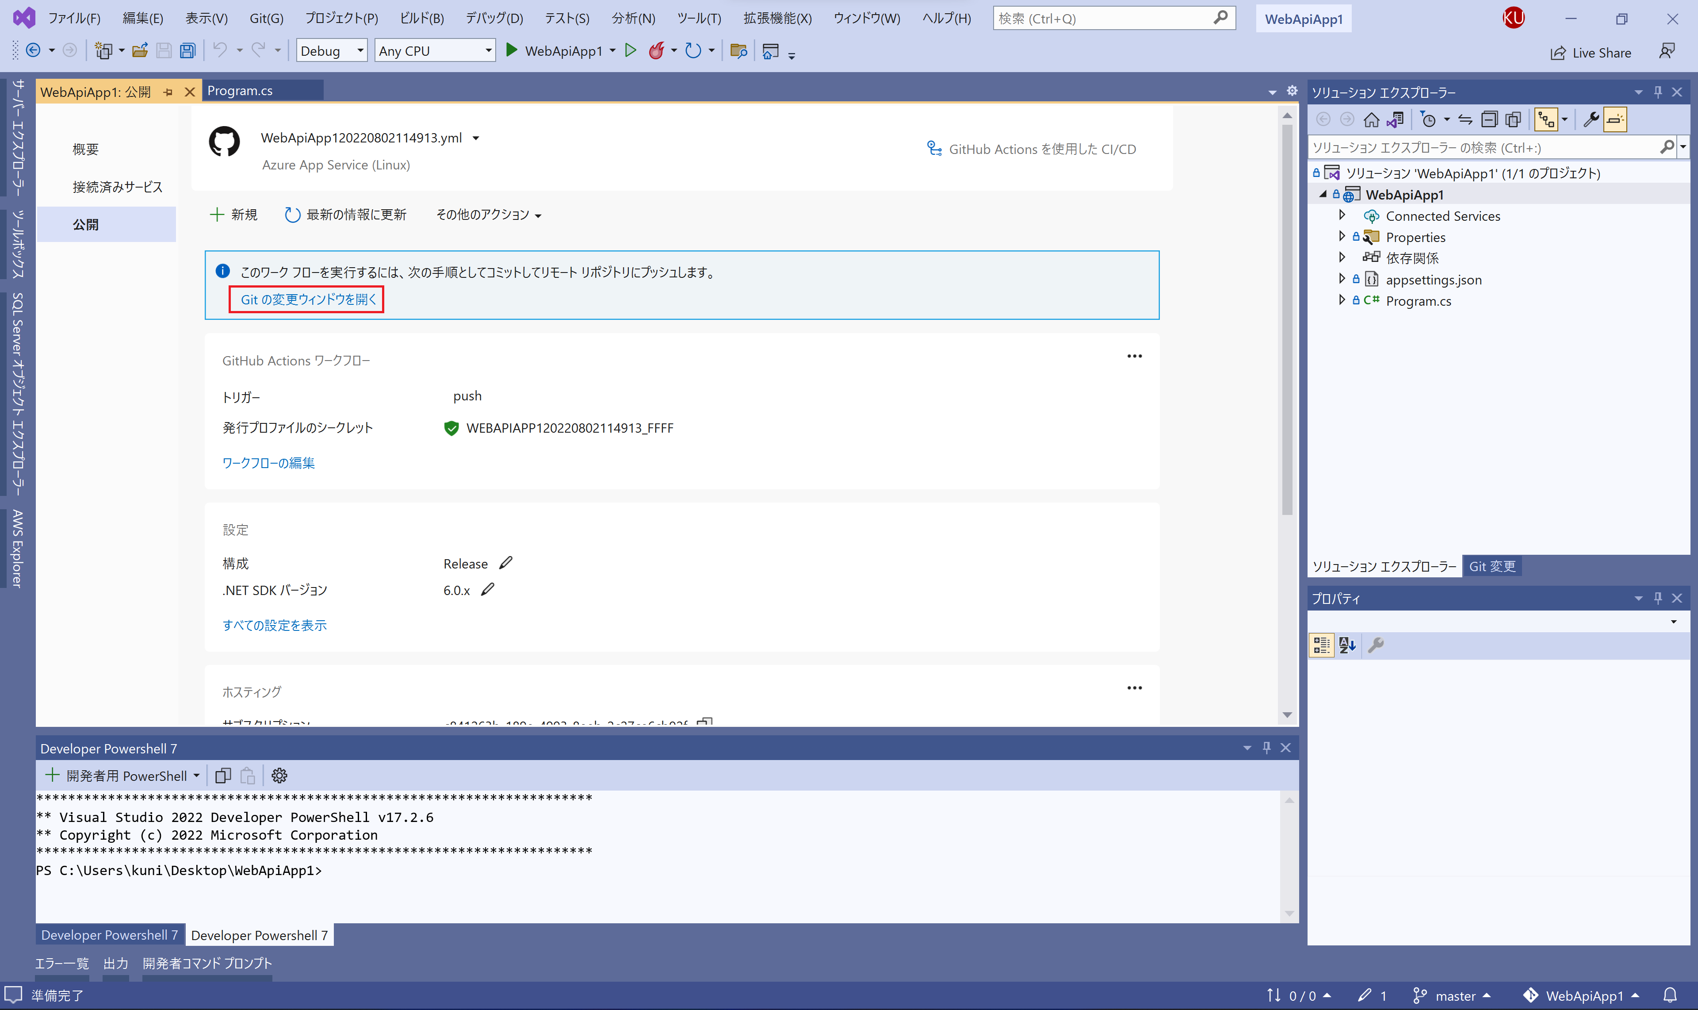Click the Home icon in Solution Explorer
The width and height of the screenshot is (1698, 1010).
point(1372,120)
